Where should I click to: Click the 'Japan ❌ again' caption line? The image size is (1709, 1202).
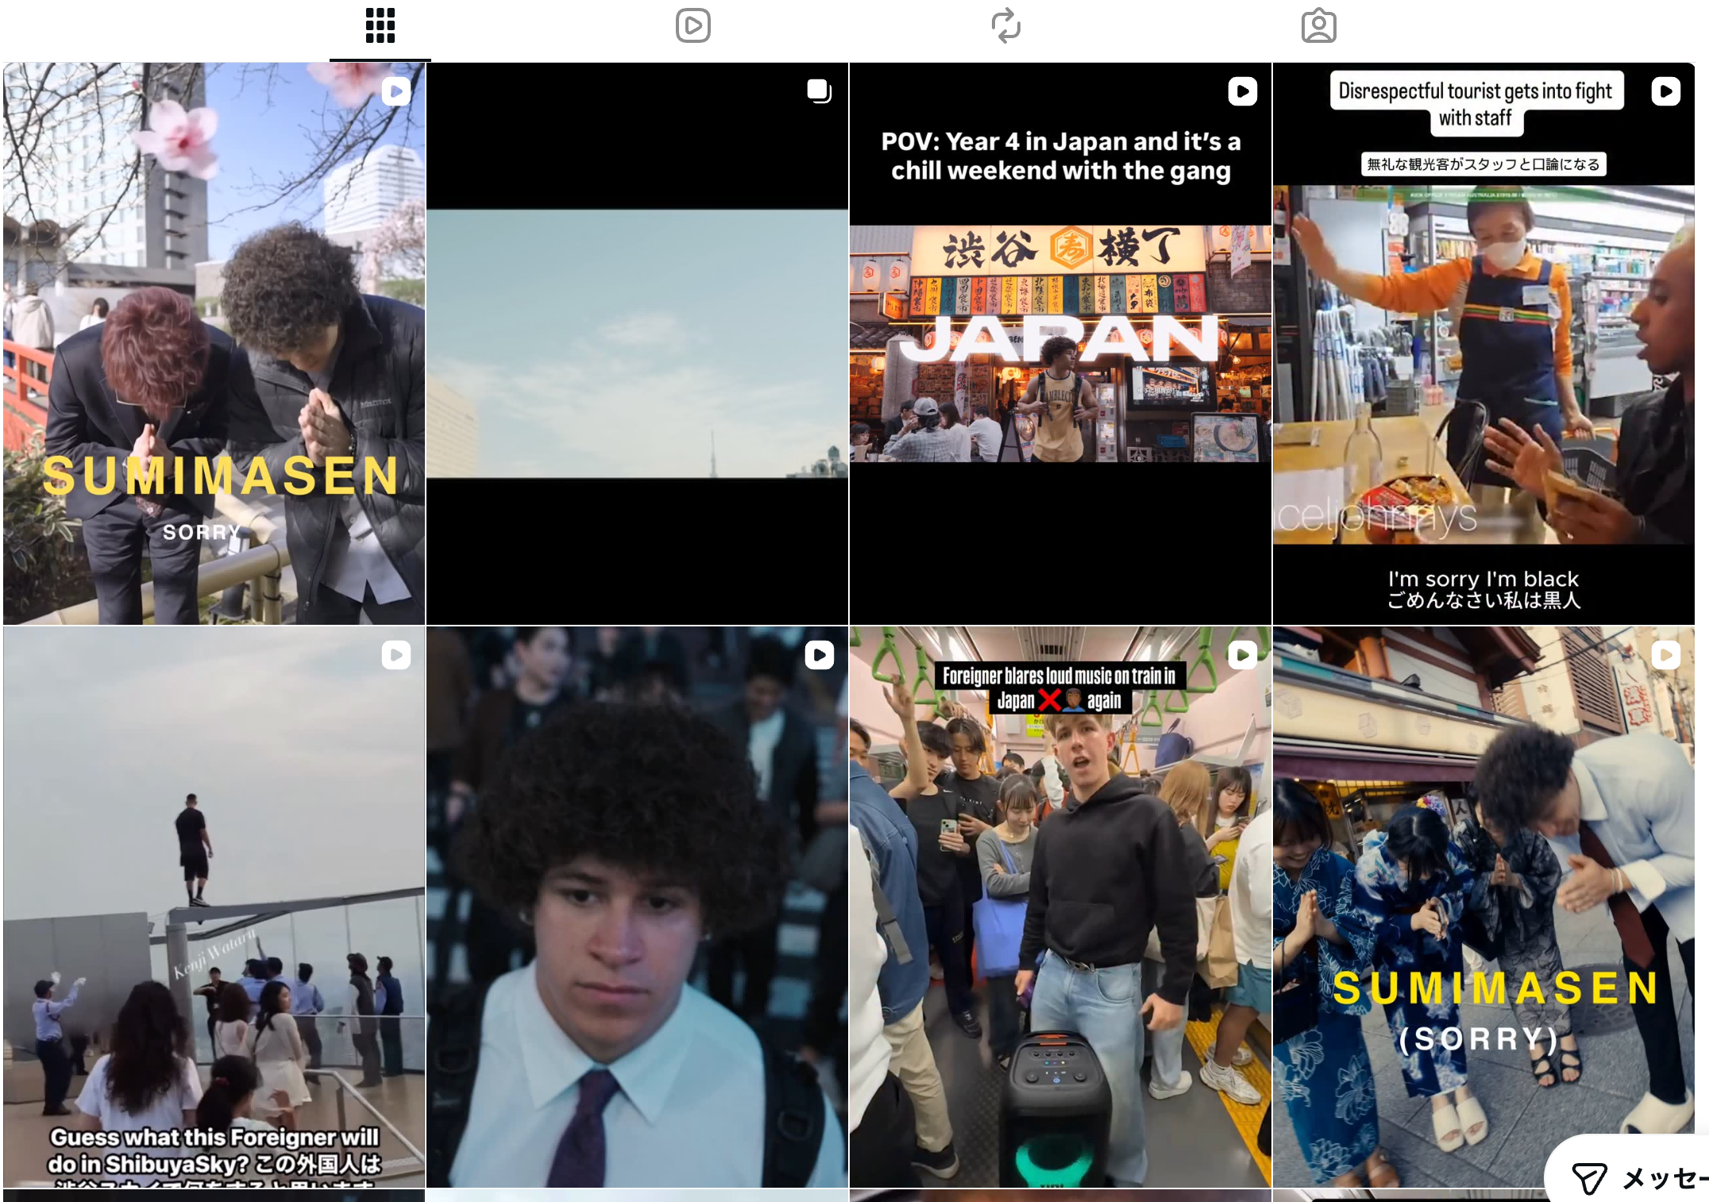pyautogui.click(x=1059, y=700)
